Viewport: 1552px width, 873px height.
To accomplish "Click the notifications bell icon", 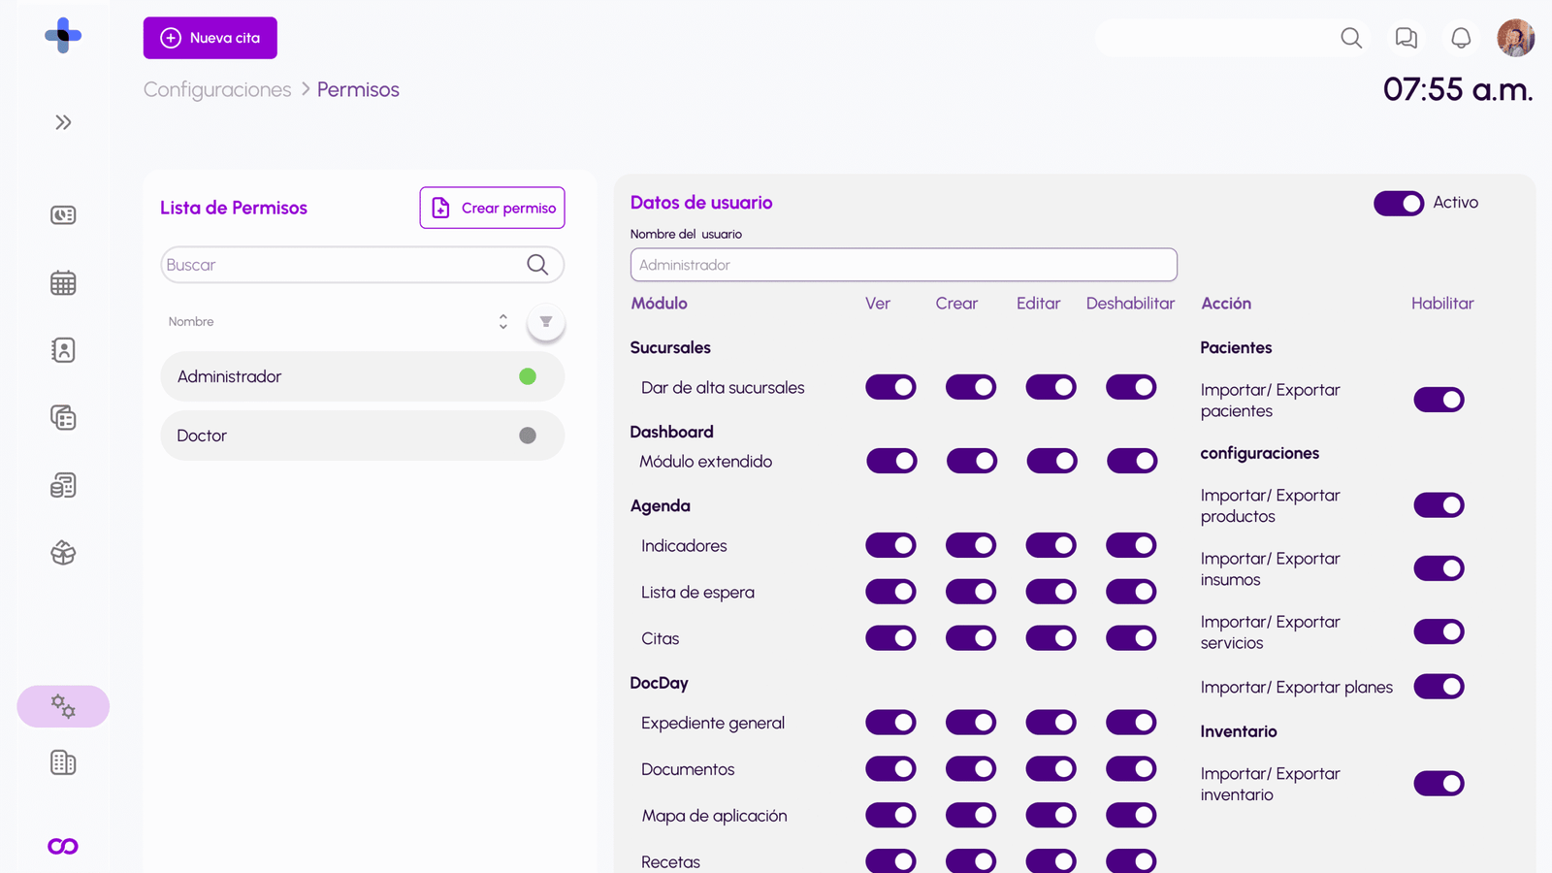I will click(1459, 38).
